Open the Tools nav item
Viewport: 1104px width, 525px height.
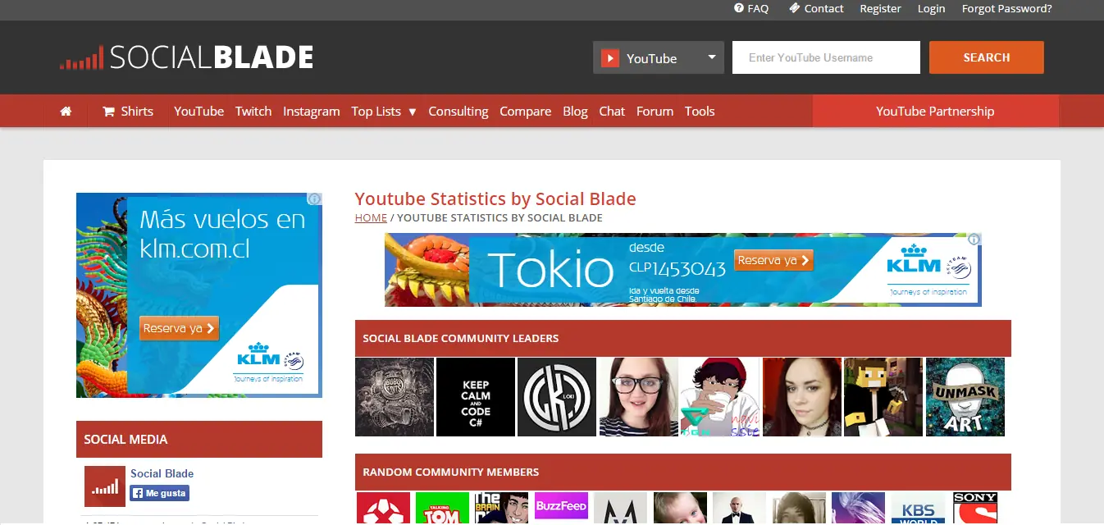point(700,112)
